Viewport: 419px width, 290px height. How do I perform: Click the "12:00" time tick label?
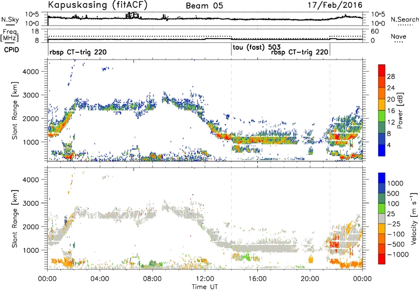pyautogui.click(x=205, y=279)
